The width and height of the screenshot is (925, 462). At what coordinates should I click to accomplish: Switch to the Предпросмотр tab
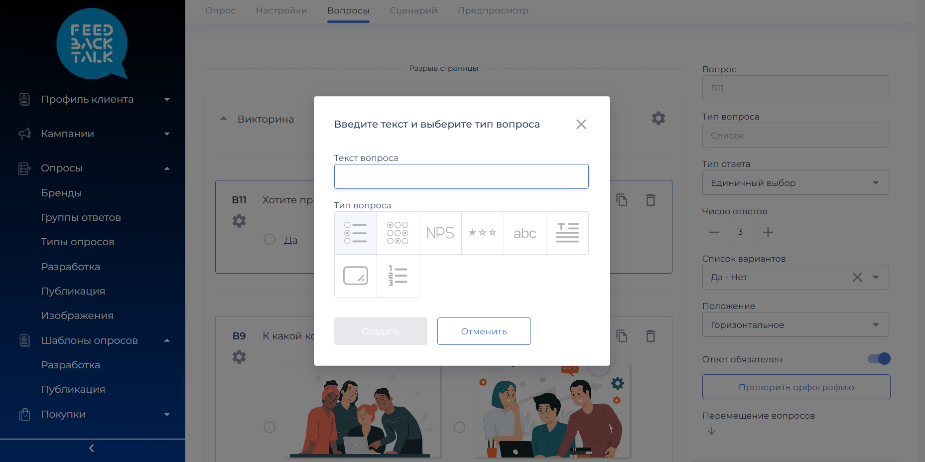(x=493, y=10)
